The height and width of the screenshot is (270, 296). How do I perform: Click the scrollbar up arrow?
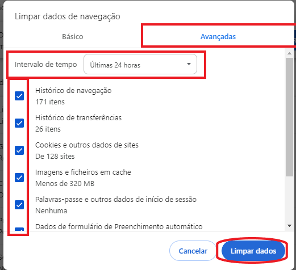(289, 53)
